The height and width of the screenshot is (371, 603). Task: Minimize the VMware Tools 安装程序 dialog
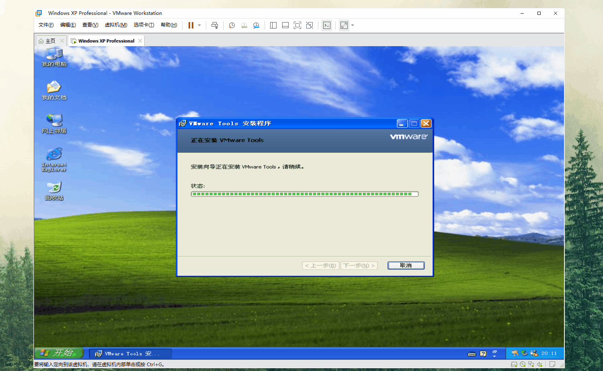(x=402, y=124)
